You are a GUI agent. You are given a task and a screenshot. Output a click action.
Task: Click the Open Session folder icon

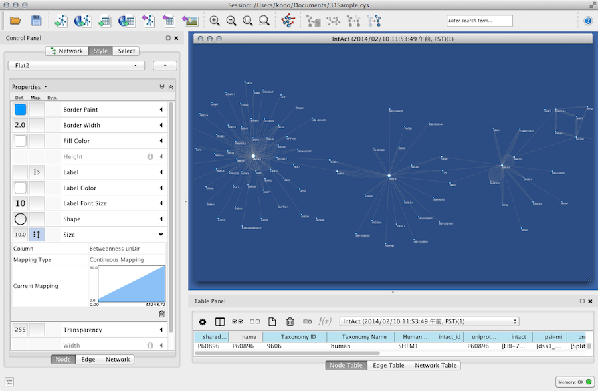click(15, 21)
